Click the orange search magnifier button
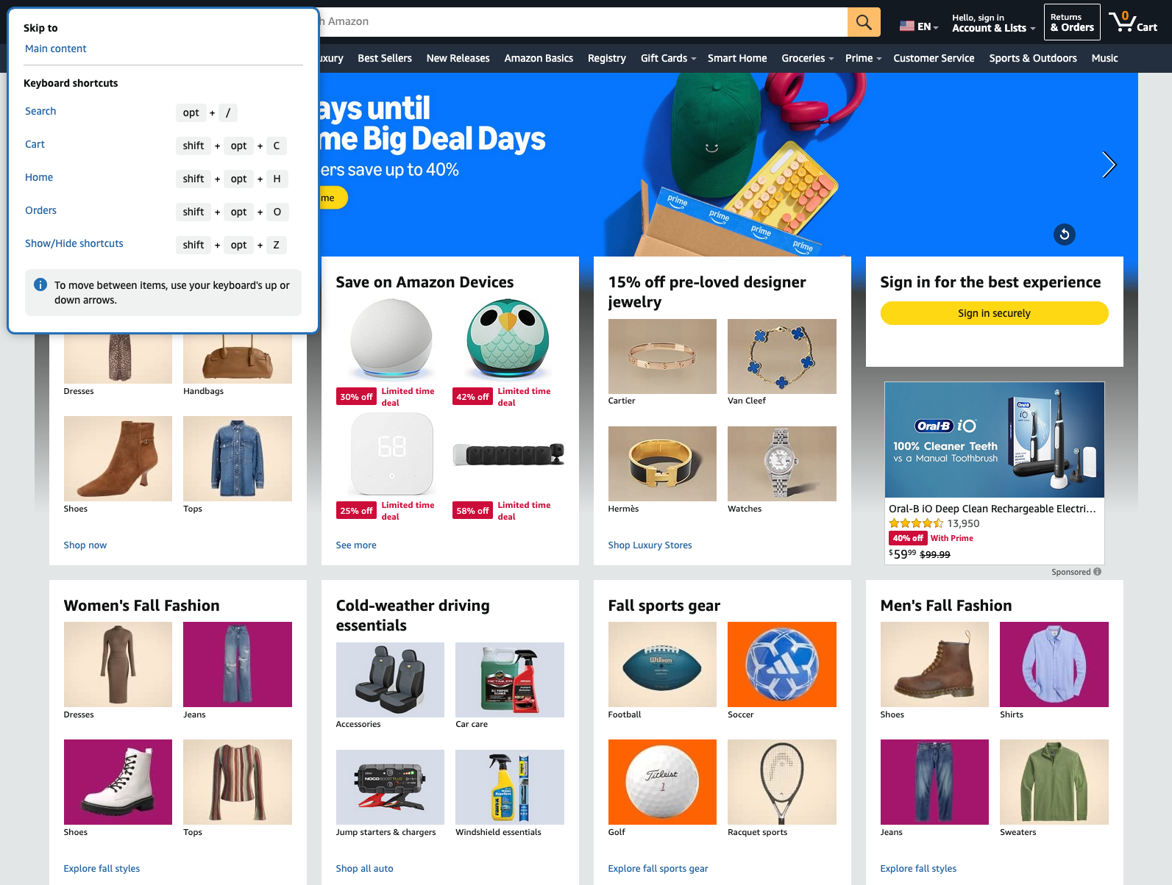 [864, 22]
